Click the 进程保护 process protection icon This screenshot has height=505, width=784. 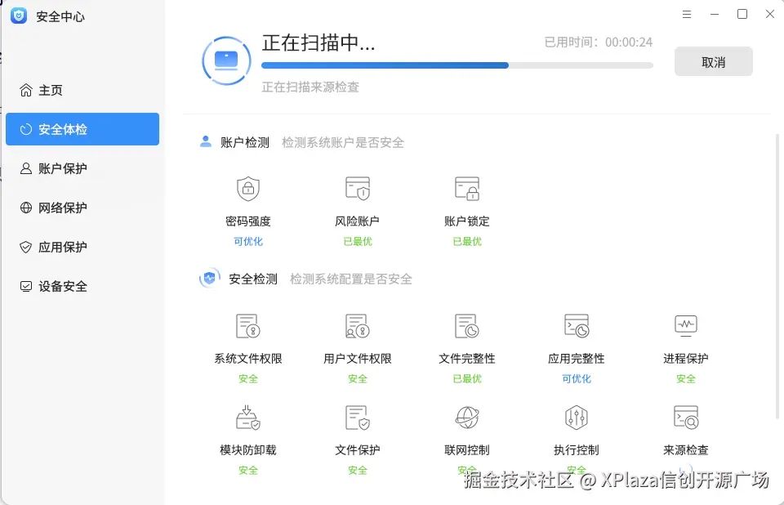click(686, 325)
